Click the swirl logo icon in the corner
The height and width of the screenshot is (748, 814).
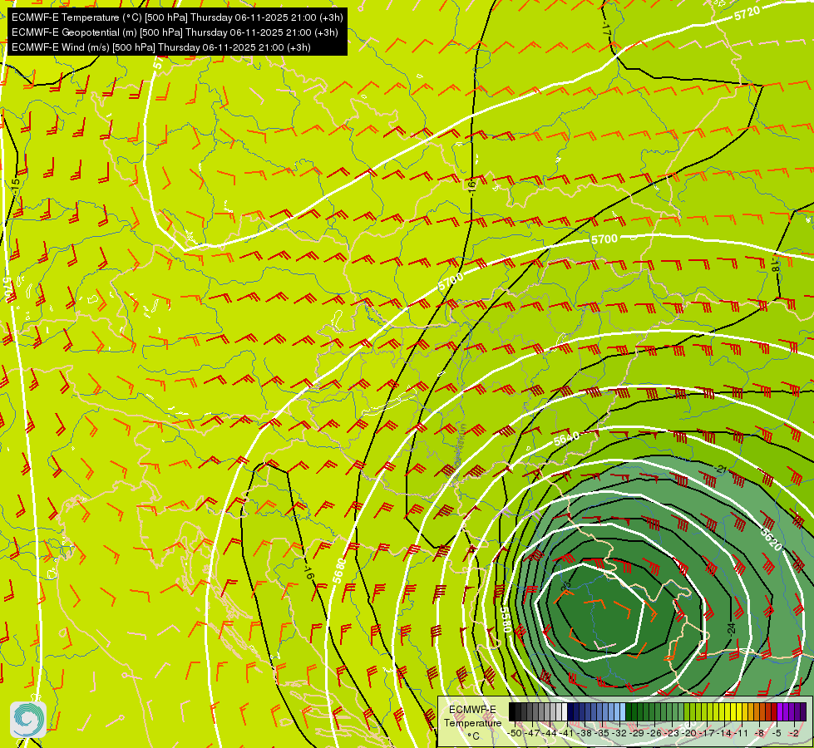point(28,720)
